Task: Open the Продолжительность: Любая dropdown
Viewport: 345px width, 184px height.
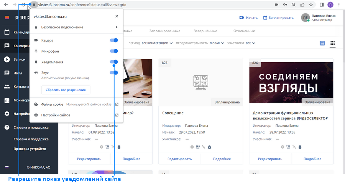Action: click(x=200, y=43)
